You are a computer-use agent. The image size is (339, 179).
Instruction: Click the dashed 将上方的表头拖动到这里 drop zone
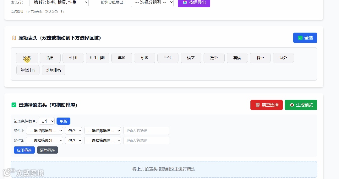click(164, 169)
